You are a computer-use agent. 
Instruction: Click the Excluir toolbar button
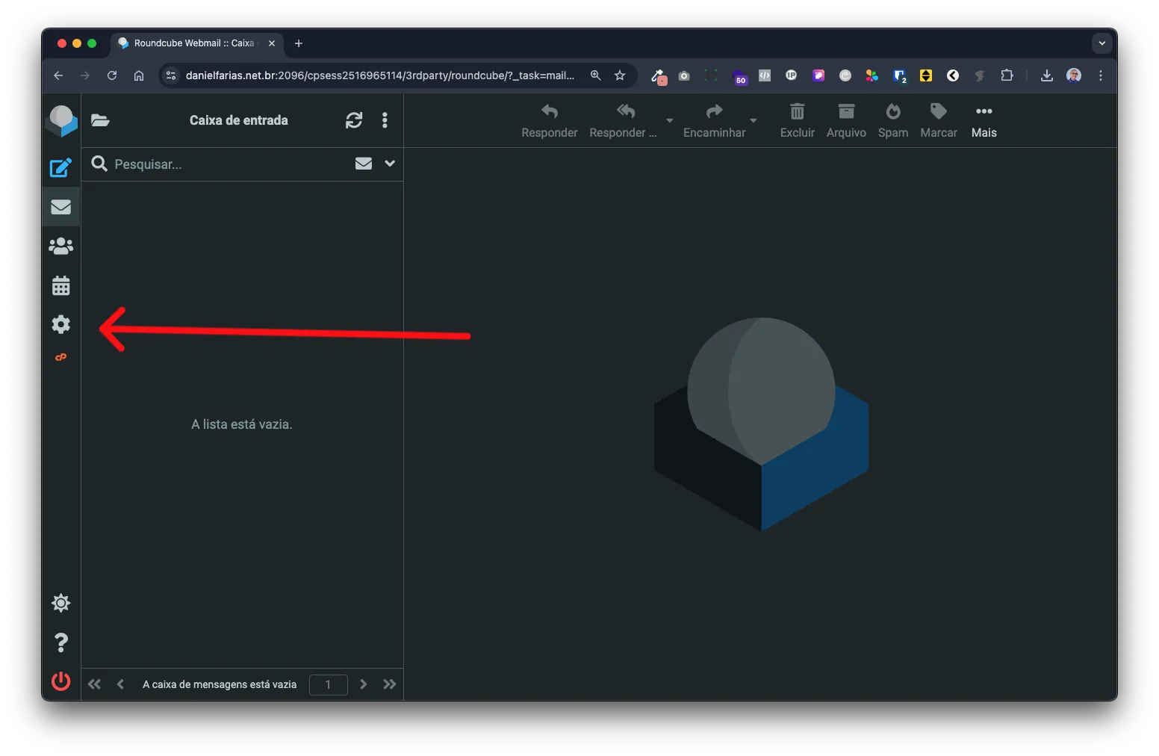point(797,120)
